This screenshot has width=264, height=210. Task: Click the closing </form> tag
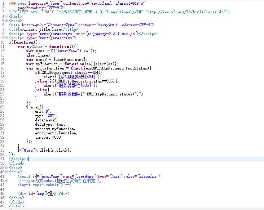click(x=17, y=198)
